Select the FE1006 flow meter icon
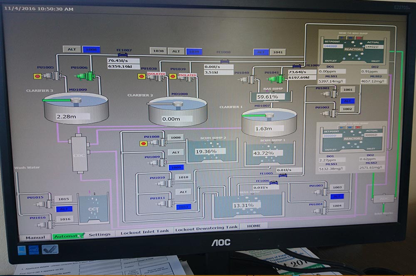Screen dimensions: 416x276 [273, 182]
